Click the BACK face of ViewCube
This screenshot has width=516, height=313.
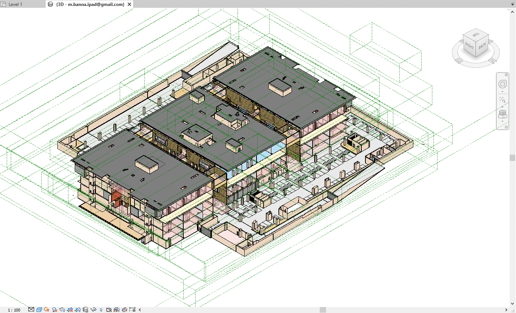(x=482, y=46)
